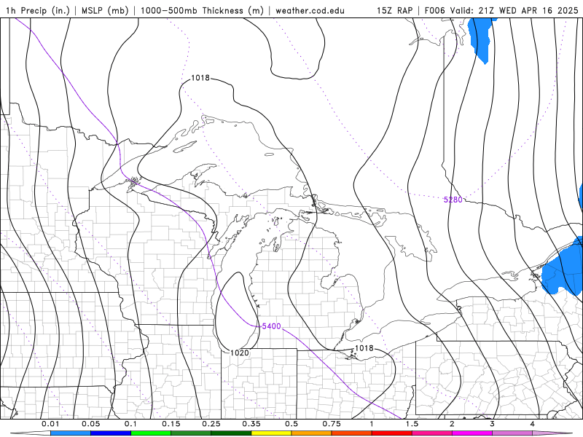Click the 1020 isobar label
Screen dimensions: 583x437
click(240, 353)
